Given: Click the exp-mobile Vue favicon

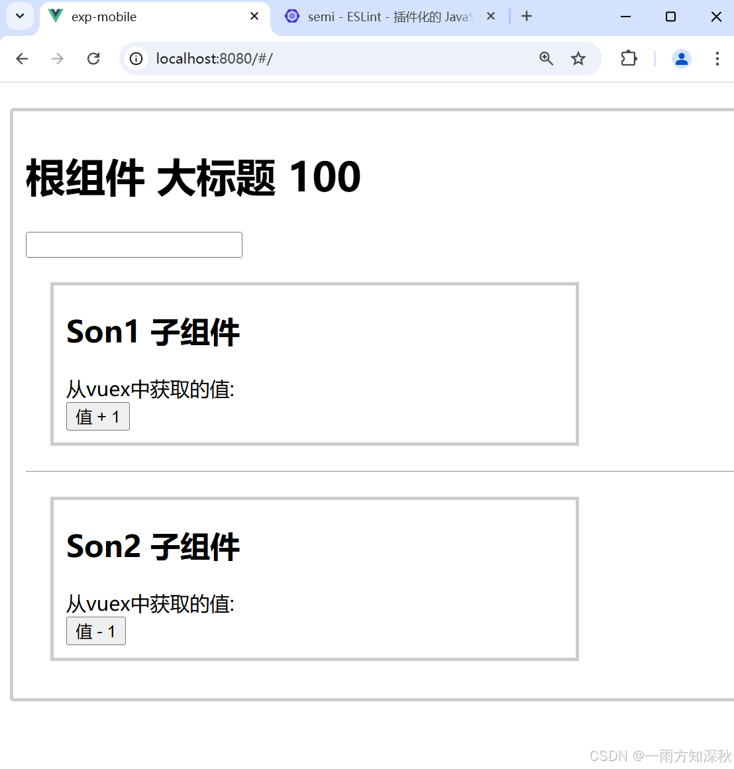Looking at the screenshot, I should click(x=56, y=16).
